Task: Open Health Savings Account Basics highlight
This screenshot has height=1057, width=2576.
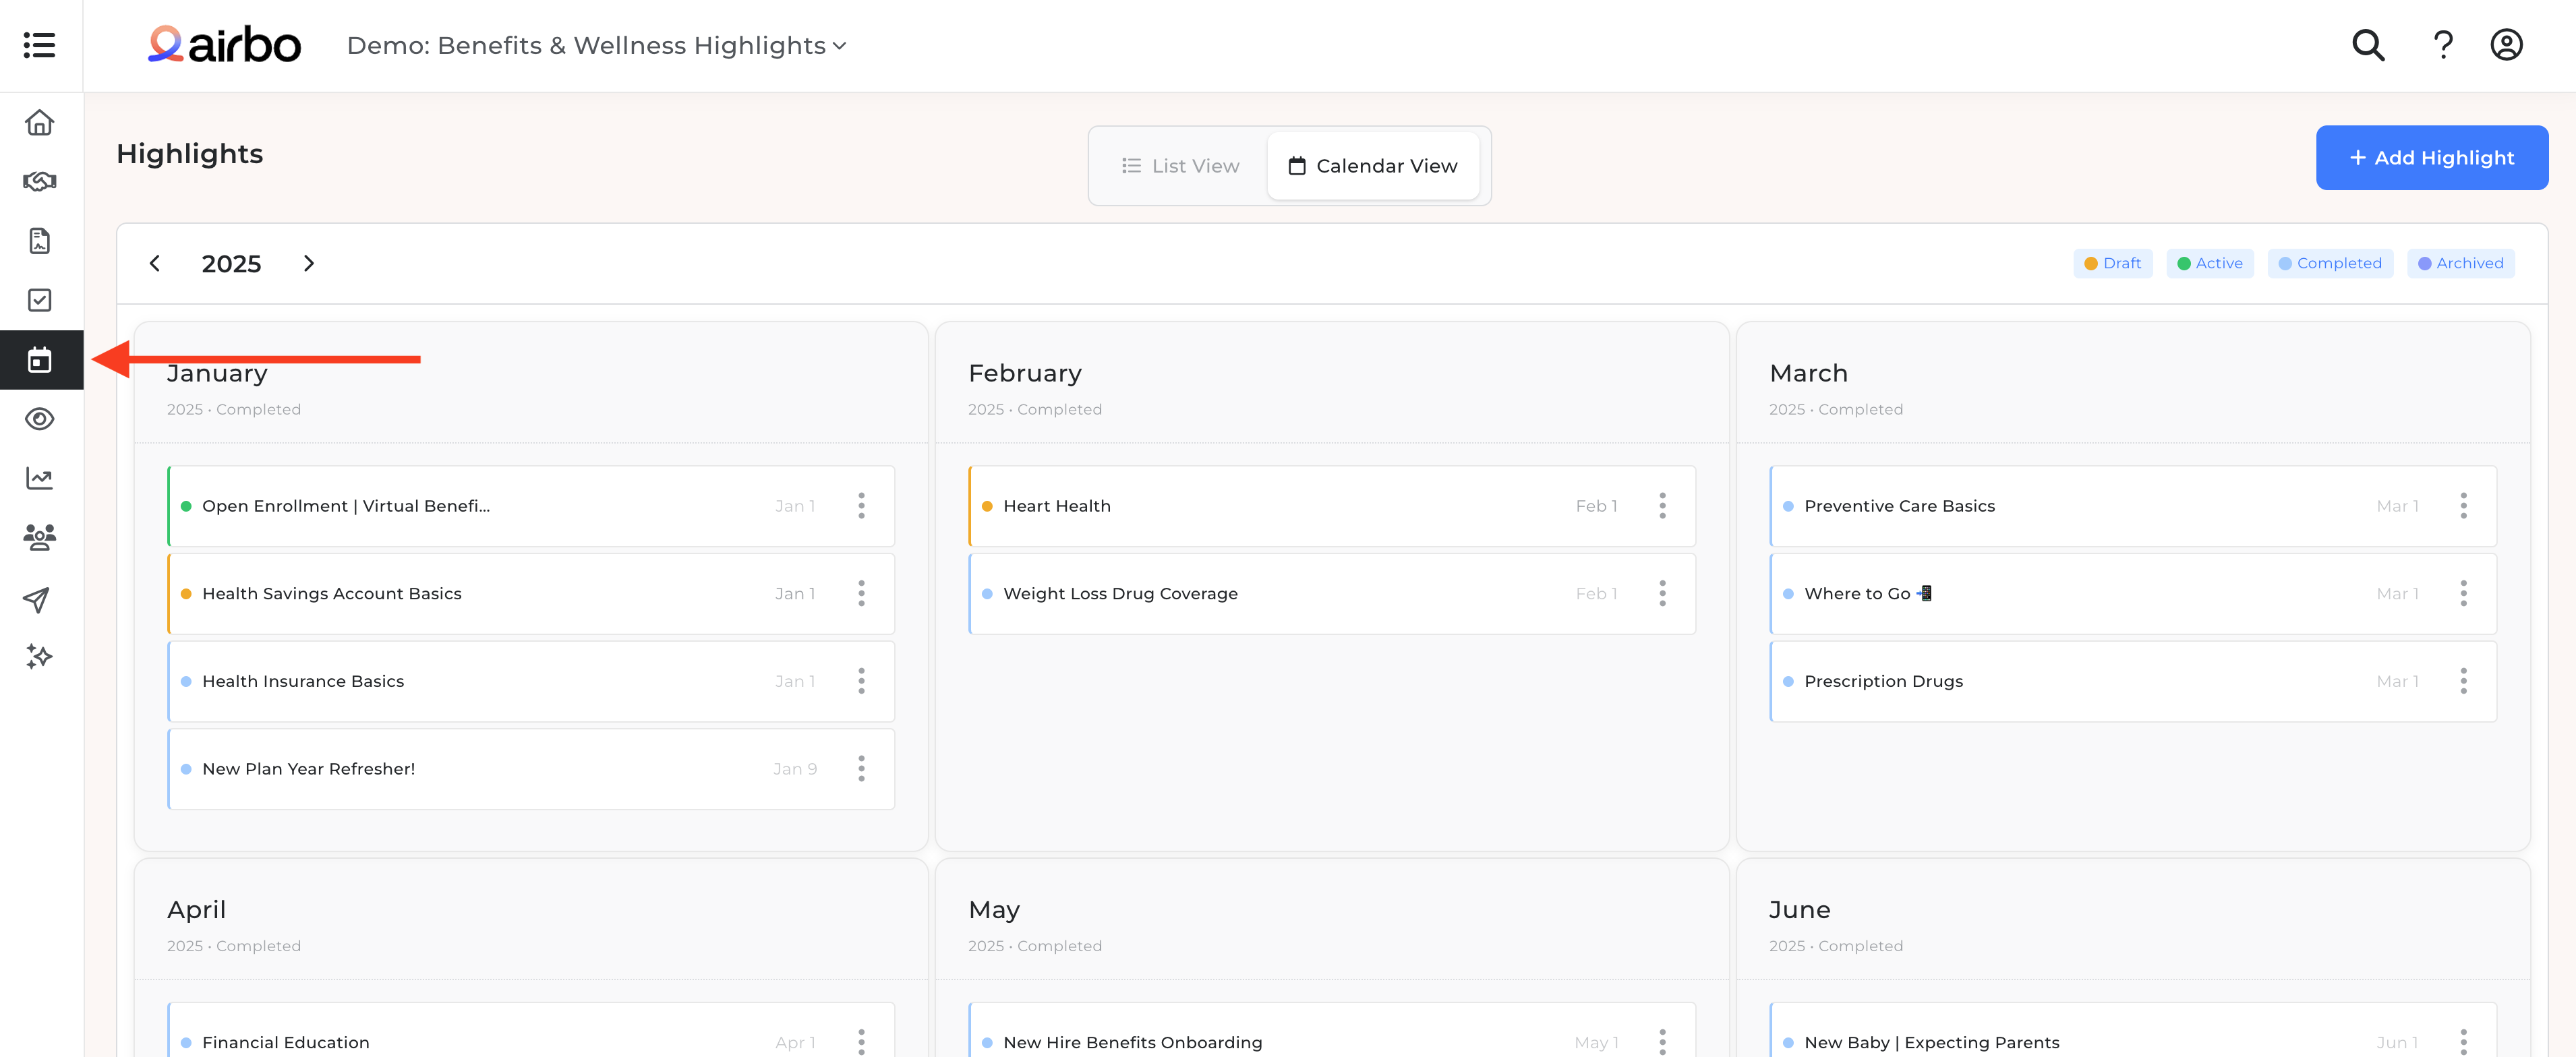Action: tap(531, 594)
